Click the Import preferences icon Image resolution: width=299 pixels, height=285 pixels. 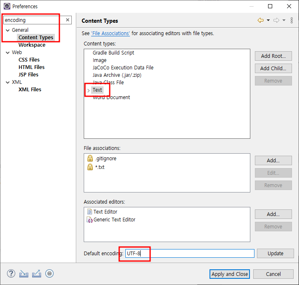[24, 274]
